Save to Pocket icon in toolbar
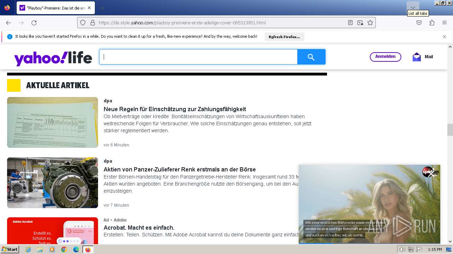 tap(419, 23)
